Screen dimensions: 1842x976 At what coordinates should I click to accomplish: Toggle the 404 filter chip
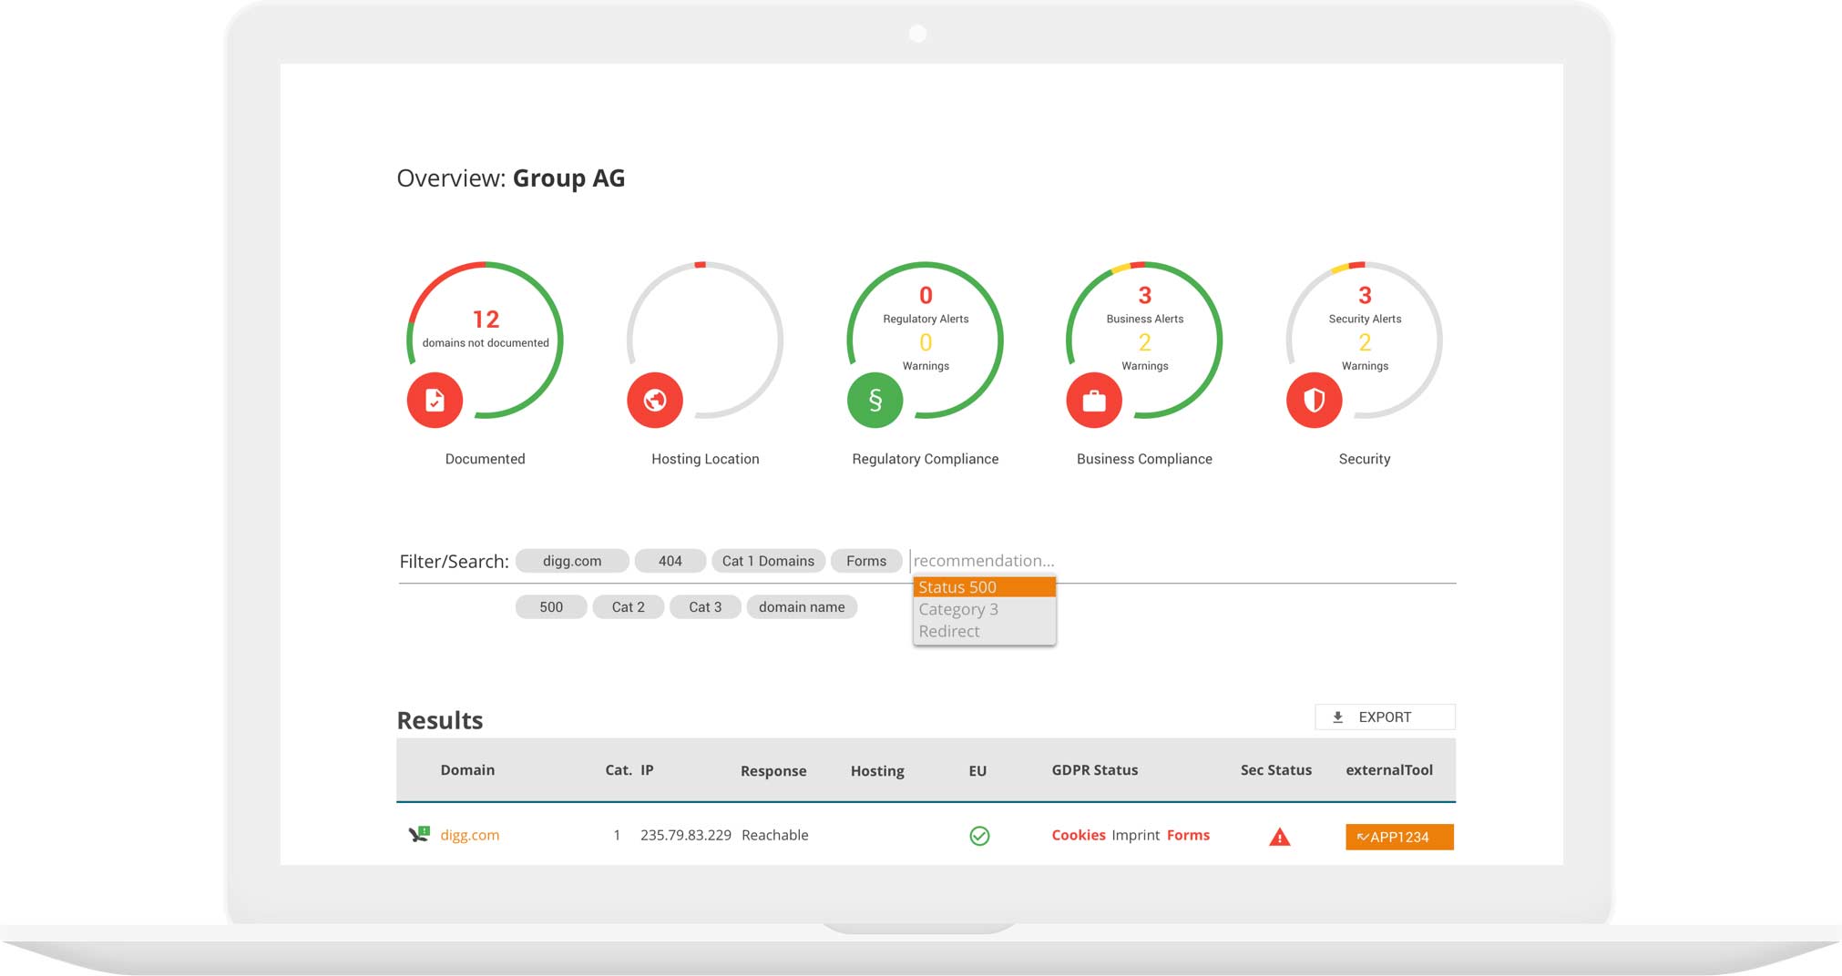[670, 561]
